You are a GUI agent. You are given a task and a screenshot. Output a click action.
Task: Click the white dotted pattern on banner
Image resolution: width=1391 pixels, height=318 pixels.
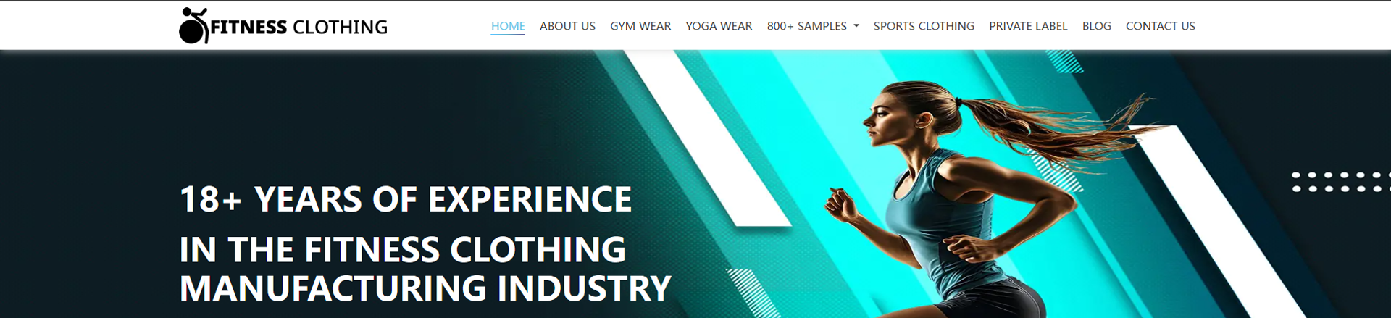pyautogui.click(x=1341, y=182)
